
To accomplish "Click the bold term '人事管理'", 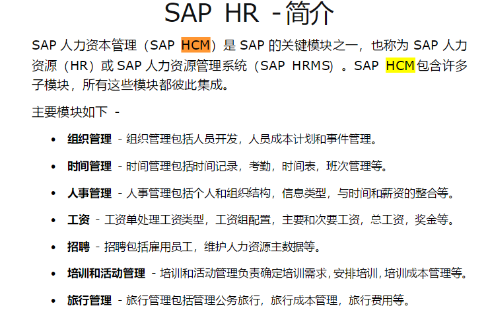I will [x=89, y=193].
